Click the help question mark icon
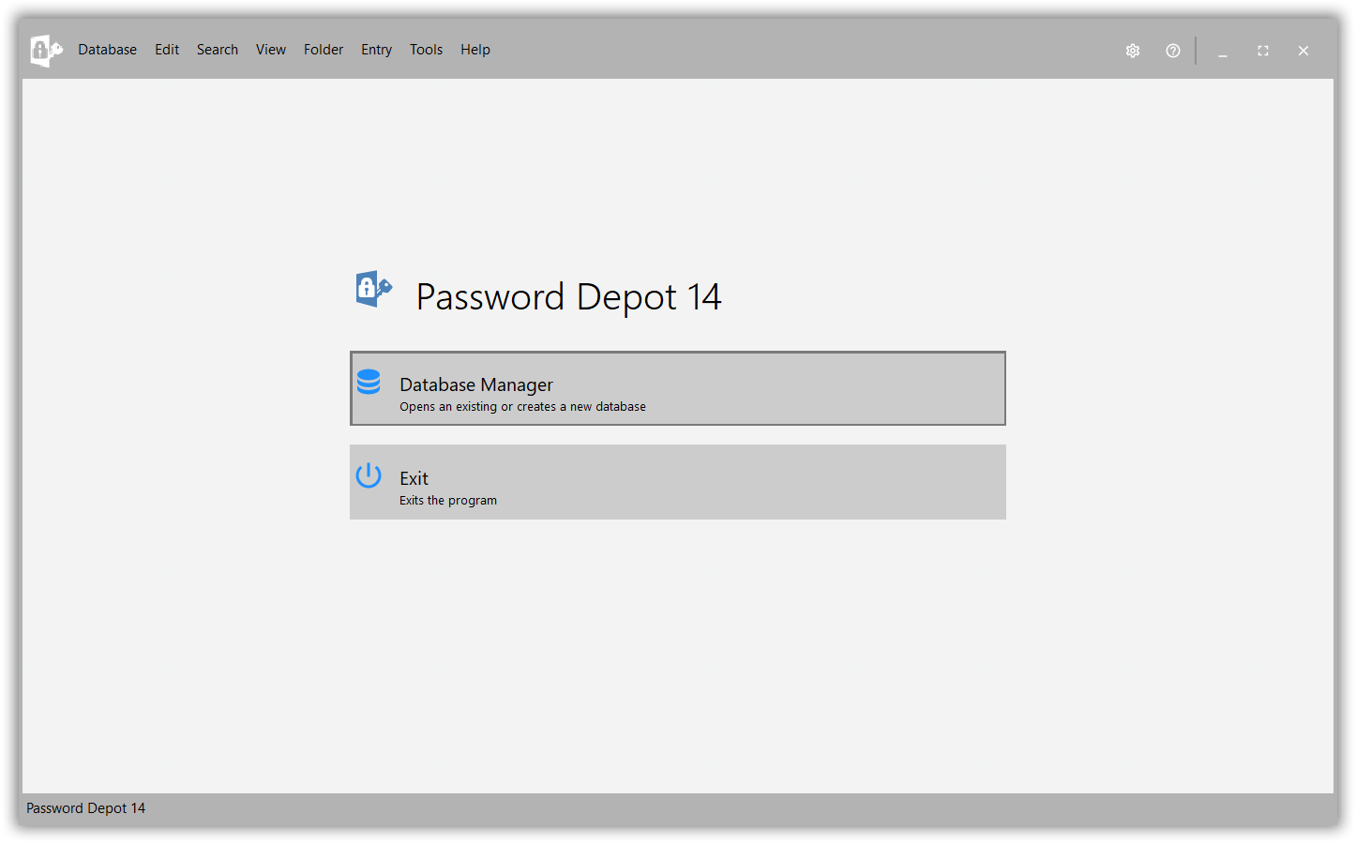The height and width of the screenshot is (844, 1356). point(1173,51)
